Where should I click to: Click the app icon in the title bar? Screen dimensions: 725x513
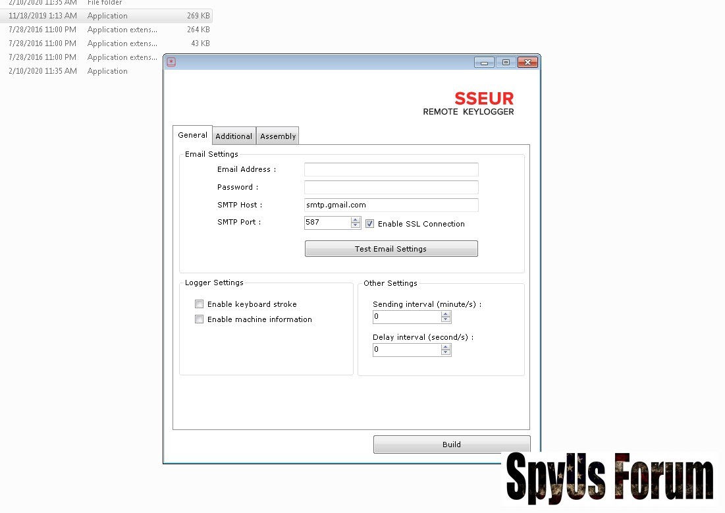tap(171, 63)
